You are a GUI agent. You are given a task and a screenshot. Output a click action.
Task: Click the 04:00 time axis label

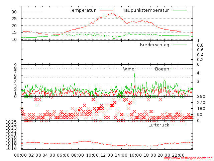tap(49, 155)
